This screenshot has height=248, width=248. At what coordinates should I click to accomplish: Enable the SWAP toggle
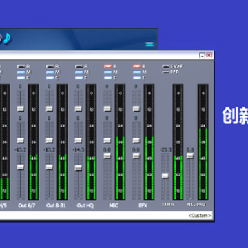165,67
